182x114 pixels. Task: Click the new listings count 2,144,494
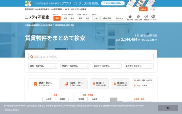[129, 40]
